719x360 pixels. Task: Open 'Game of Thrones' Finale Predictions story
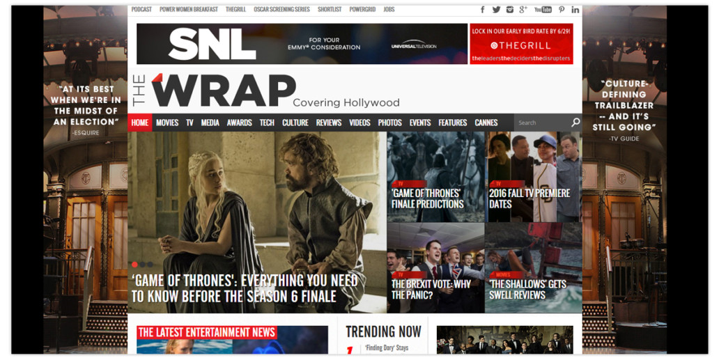click(x=427, y=198)
